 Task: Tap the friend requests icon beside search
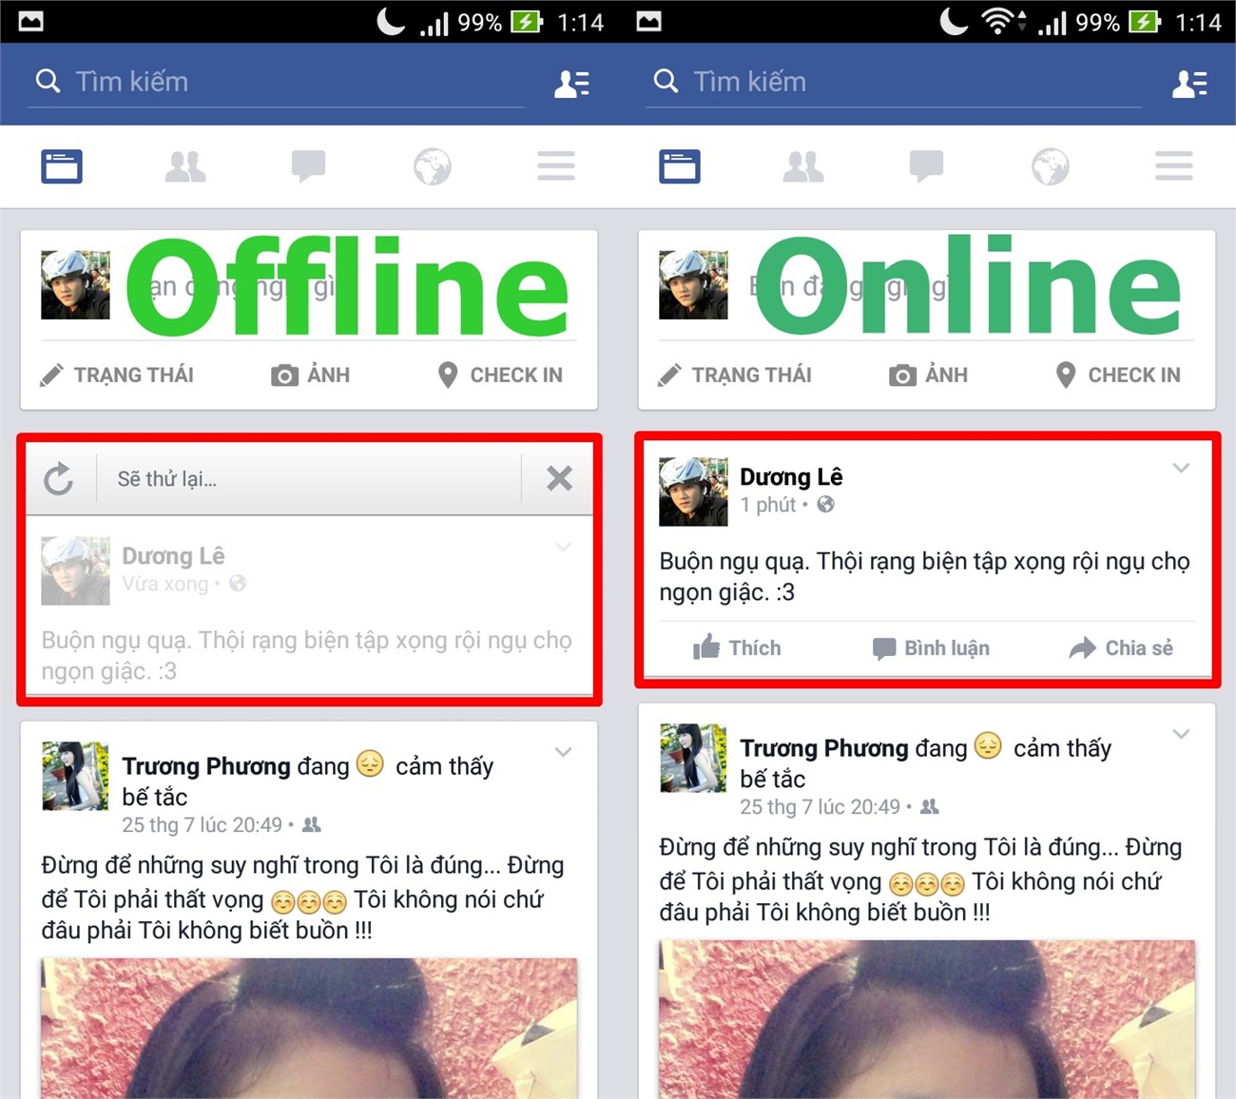tap(571, 84)
